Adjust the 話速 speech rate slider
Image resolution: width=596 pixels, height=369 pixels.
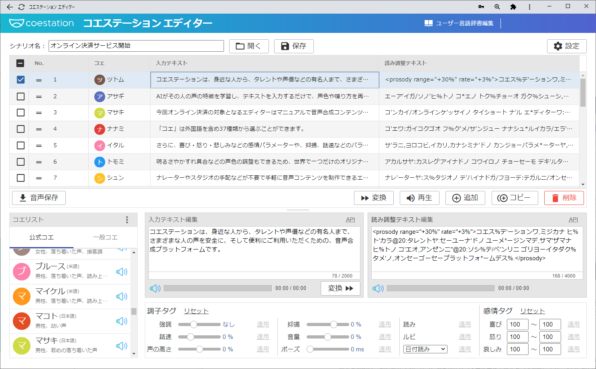click(199, 337)
